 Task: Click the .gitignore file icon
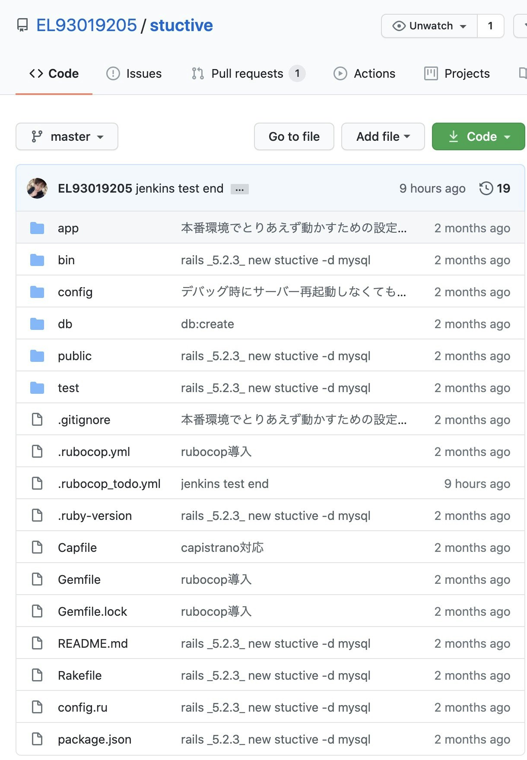(37, 419)
